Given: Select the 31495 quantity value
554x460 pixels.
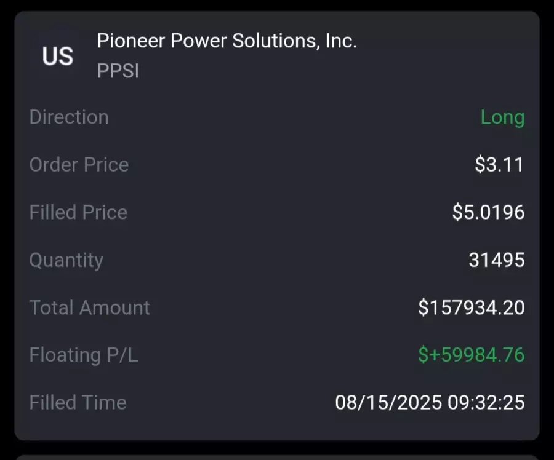Looking at the screenshot, I should [x=496, y=260].
